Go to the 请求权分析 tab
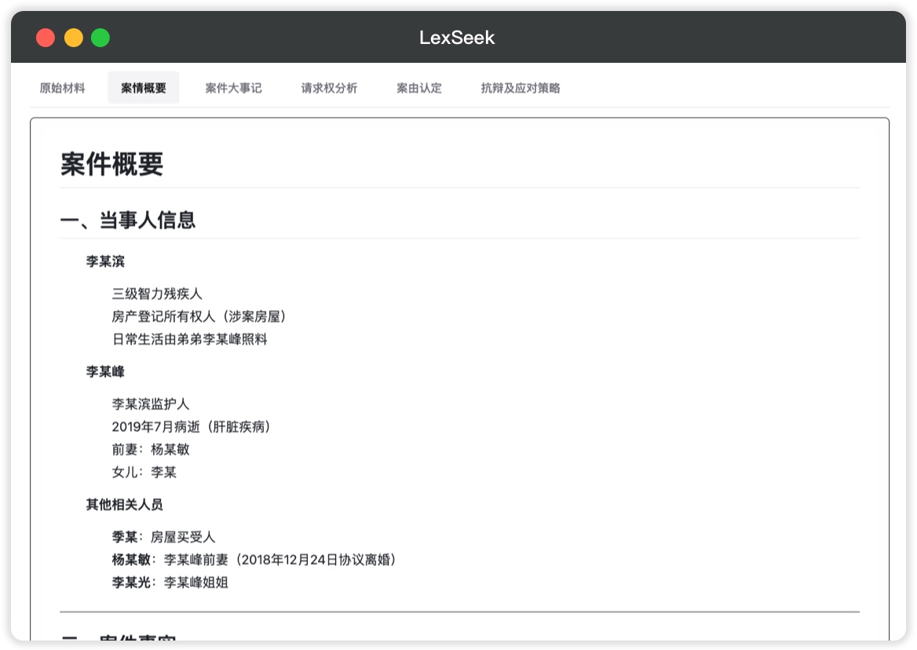This screenshot has width=917, height=650. [x=329, y=88]
